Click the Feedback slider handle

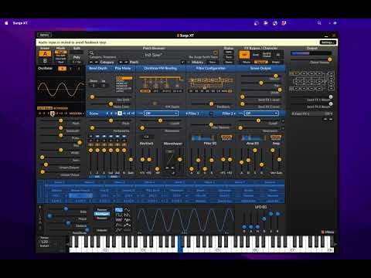pyautogui.click(x=211, y=103)
